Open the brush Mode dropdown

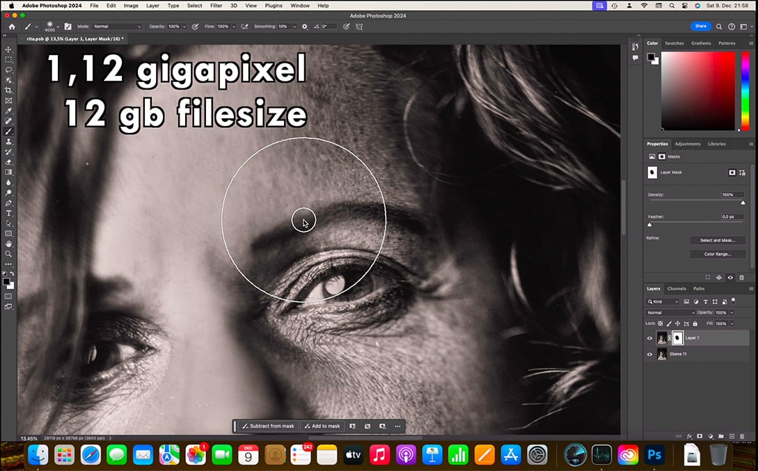point(116,26)
